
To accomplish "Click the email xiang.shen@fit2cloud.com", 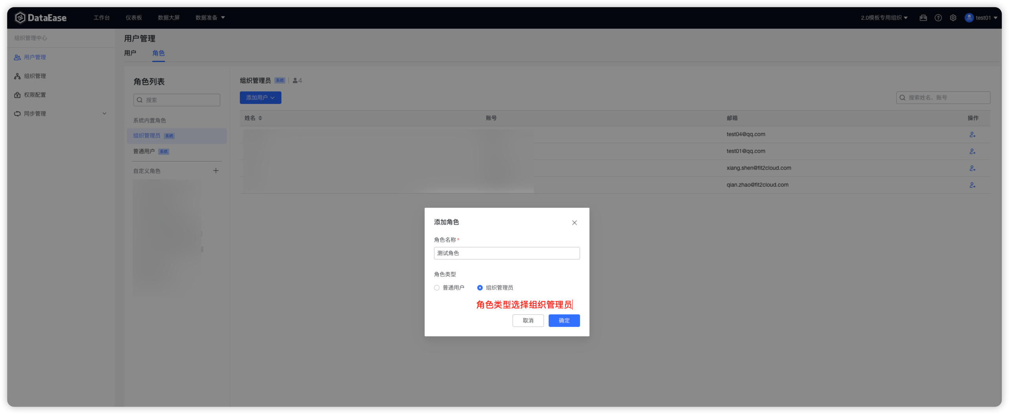I will [x=759, y=168].
